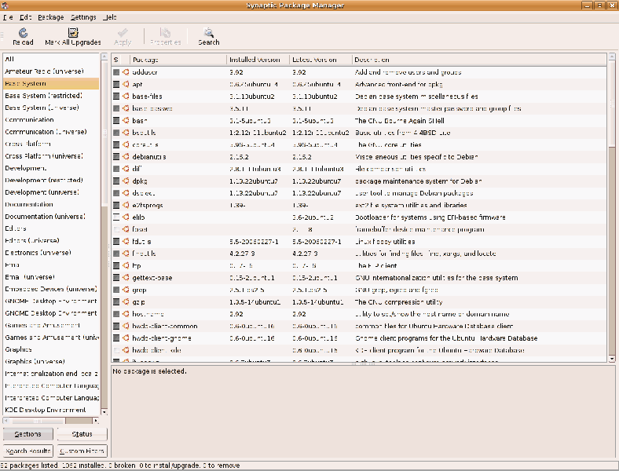619x471 pixels.
Task: Click Ubuntu logo icon beside elilo
Action: pyautogui.click(x=126, y=217)
